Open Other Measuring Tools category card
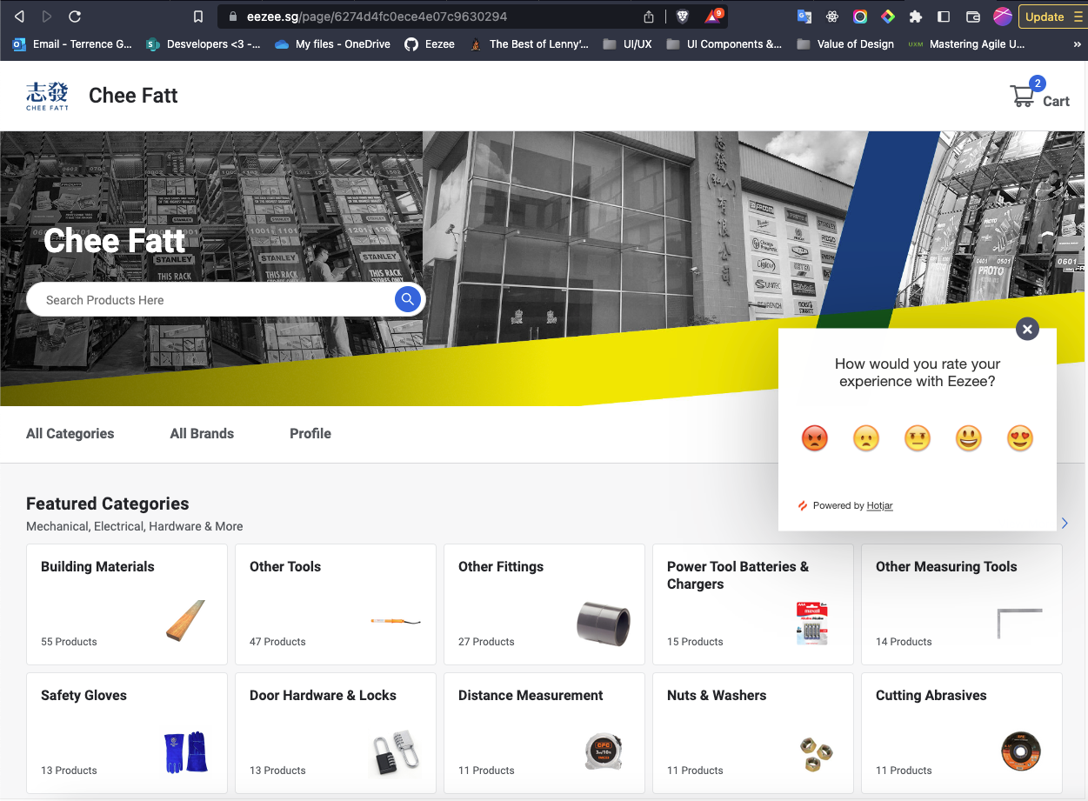Image resolution: width=1088 pixels, height=801 pixels. pos(962,604)
